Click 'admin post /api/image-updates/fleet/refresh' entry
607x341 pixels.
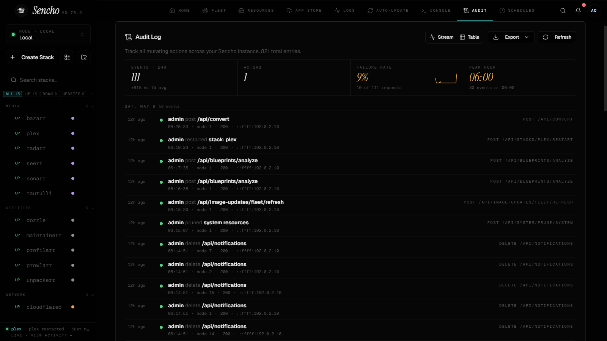point(350,206)
